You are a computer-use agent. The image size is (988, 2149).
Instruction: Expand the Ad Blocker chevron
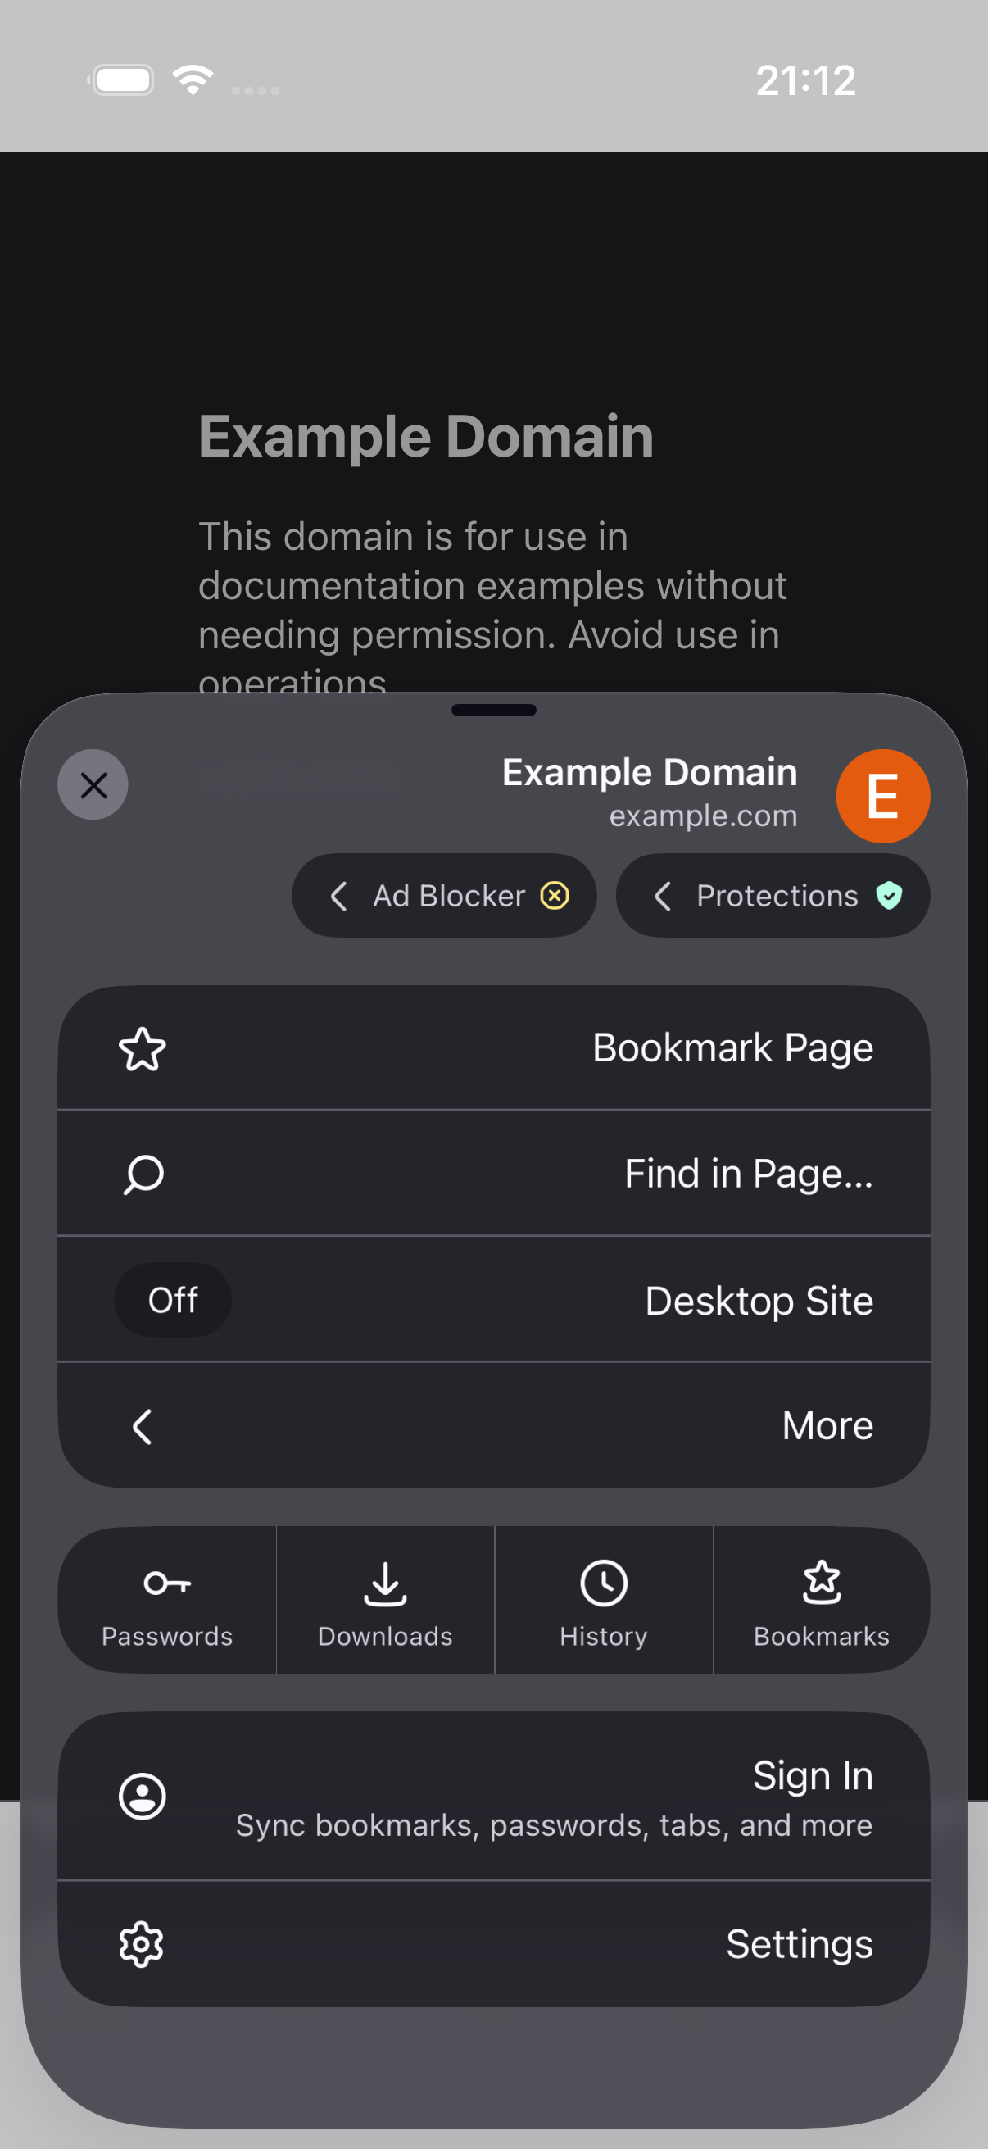click(338, 896)
